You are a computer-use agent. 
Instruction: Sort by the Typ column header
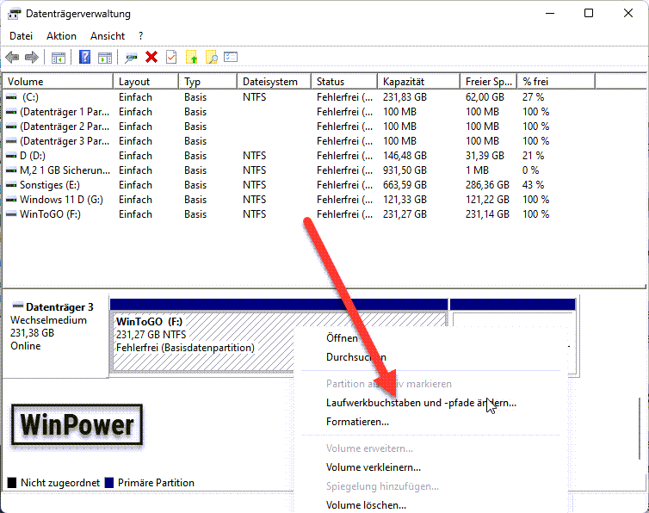[x=207, y=82]
